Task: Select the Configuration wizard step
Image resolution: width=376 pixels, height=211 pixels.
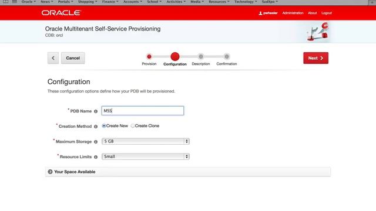Action: pyautogui.click(x=175, y=57)
